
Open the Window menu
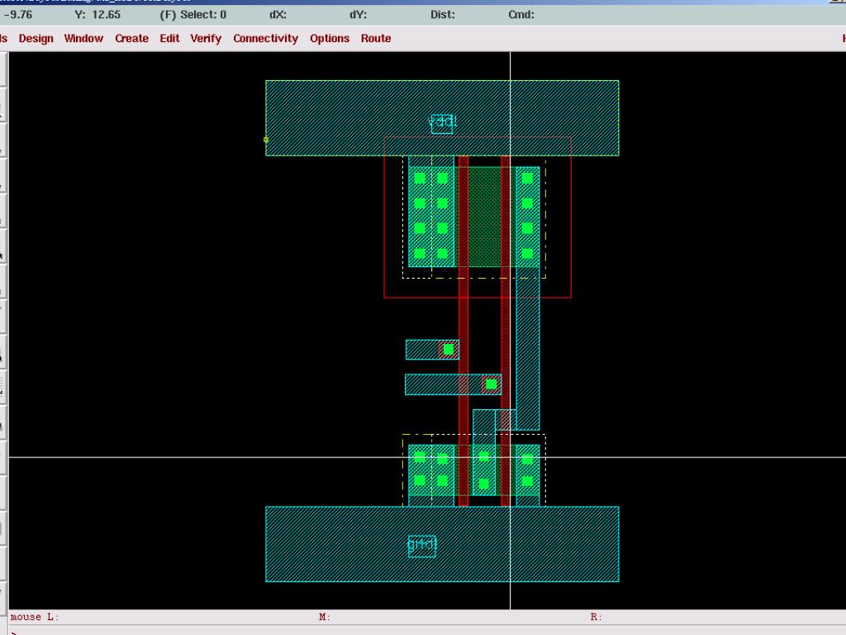tap(83, 38)
